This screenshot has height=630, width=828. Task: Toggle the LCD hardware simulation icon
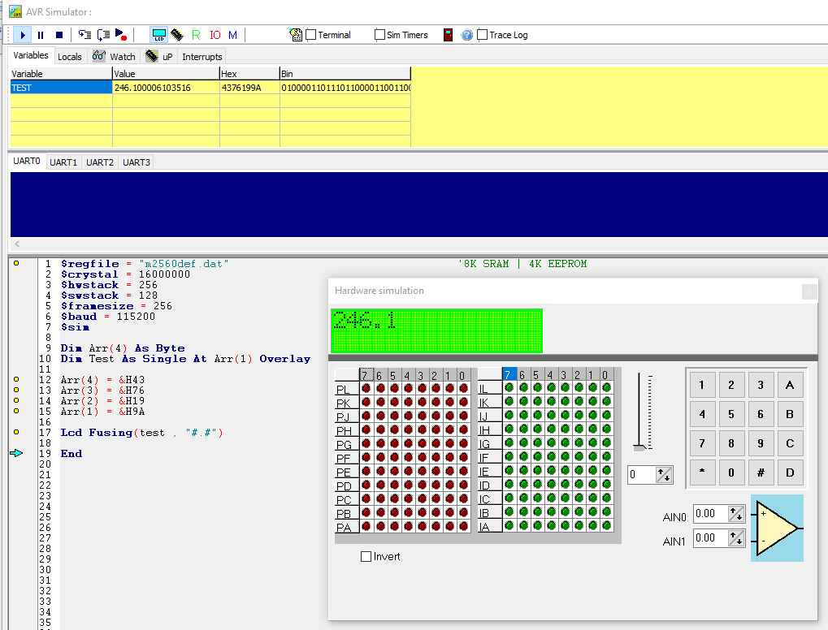[x=159, y=35]
